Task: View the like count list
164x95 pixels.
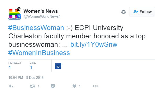Action: pyautogui.click(x=33, y=66)
